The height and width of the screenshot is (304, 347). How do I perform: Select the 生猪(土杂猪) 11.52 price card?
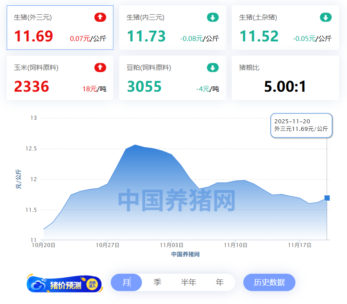tap(285, 28)
